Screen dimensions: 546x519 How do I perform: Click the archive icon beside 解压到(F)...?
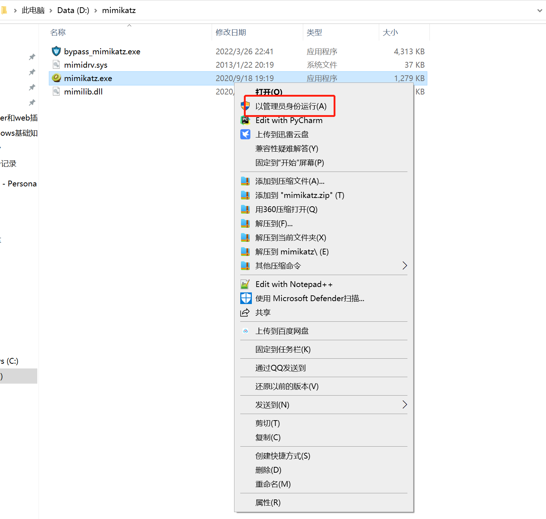pyautogui.click(x=245, y=223)
